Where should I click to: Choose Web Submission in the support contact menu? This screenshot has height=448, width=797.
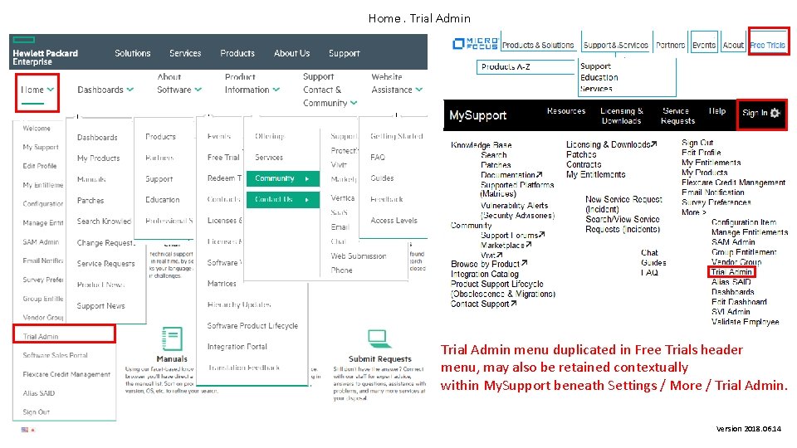359,256
